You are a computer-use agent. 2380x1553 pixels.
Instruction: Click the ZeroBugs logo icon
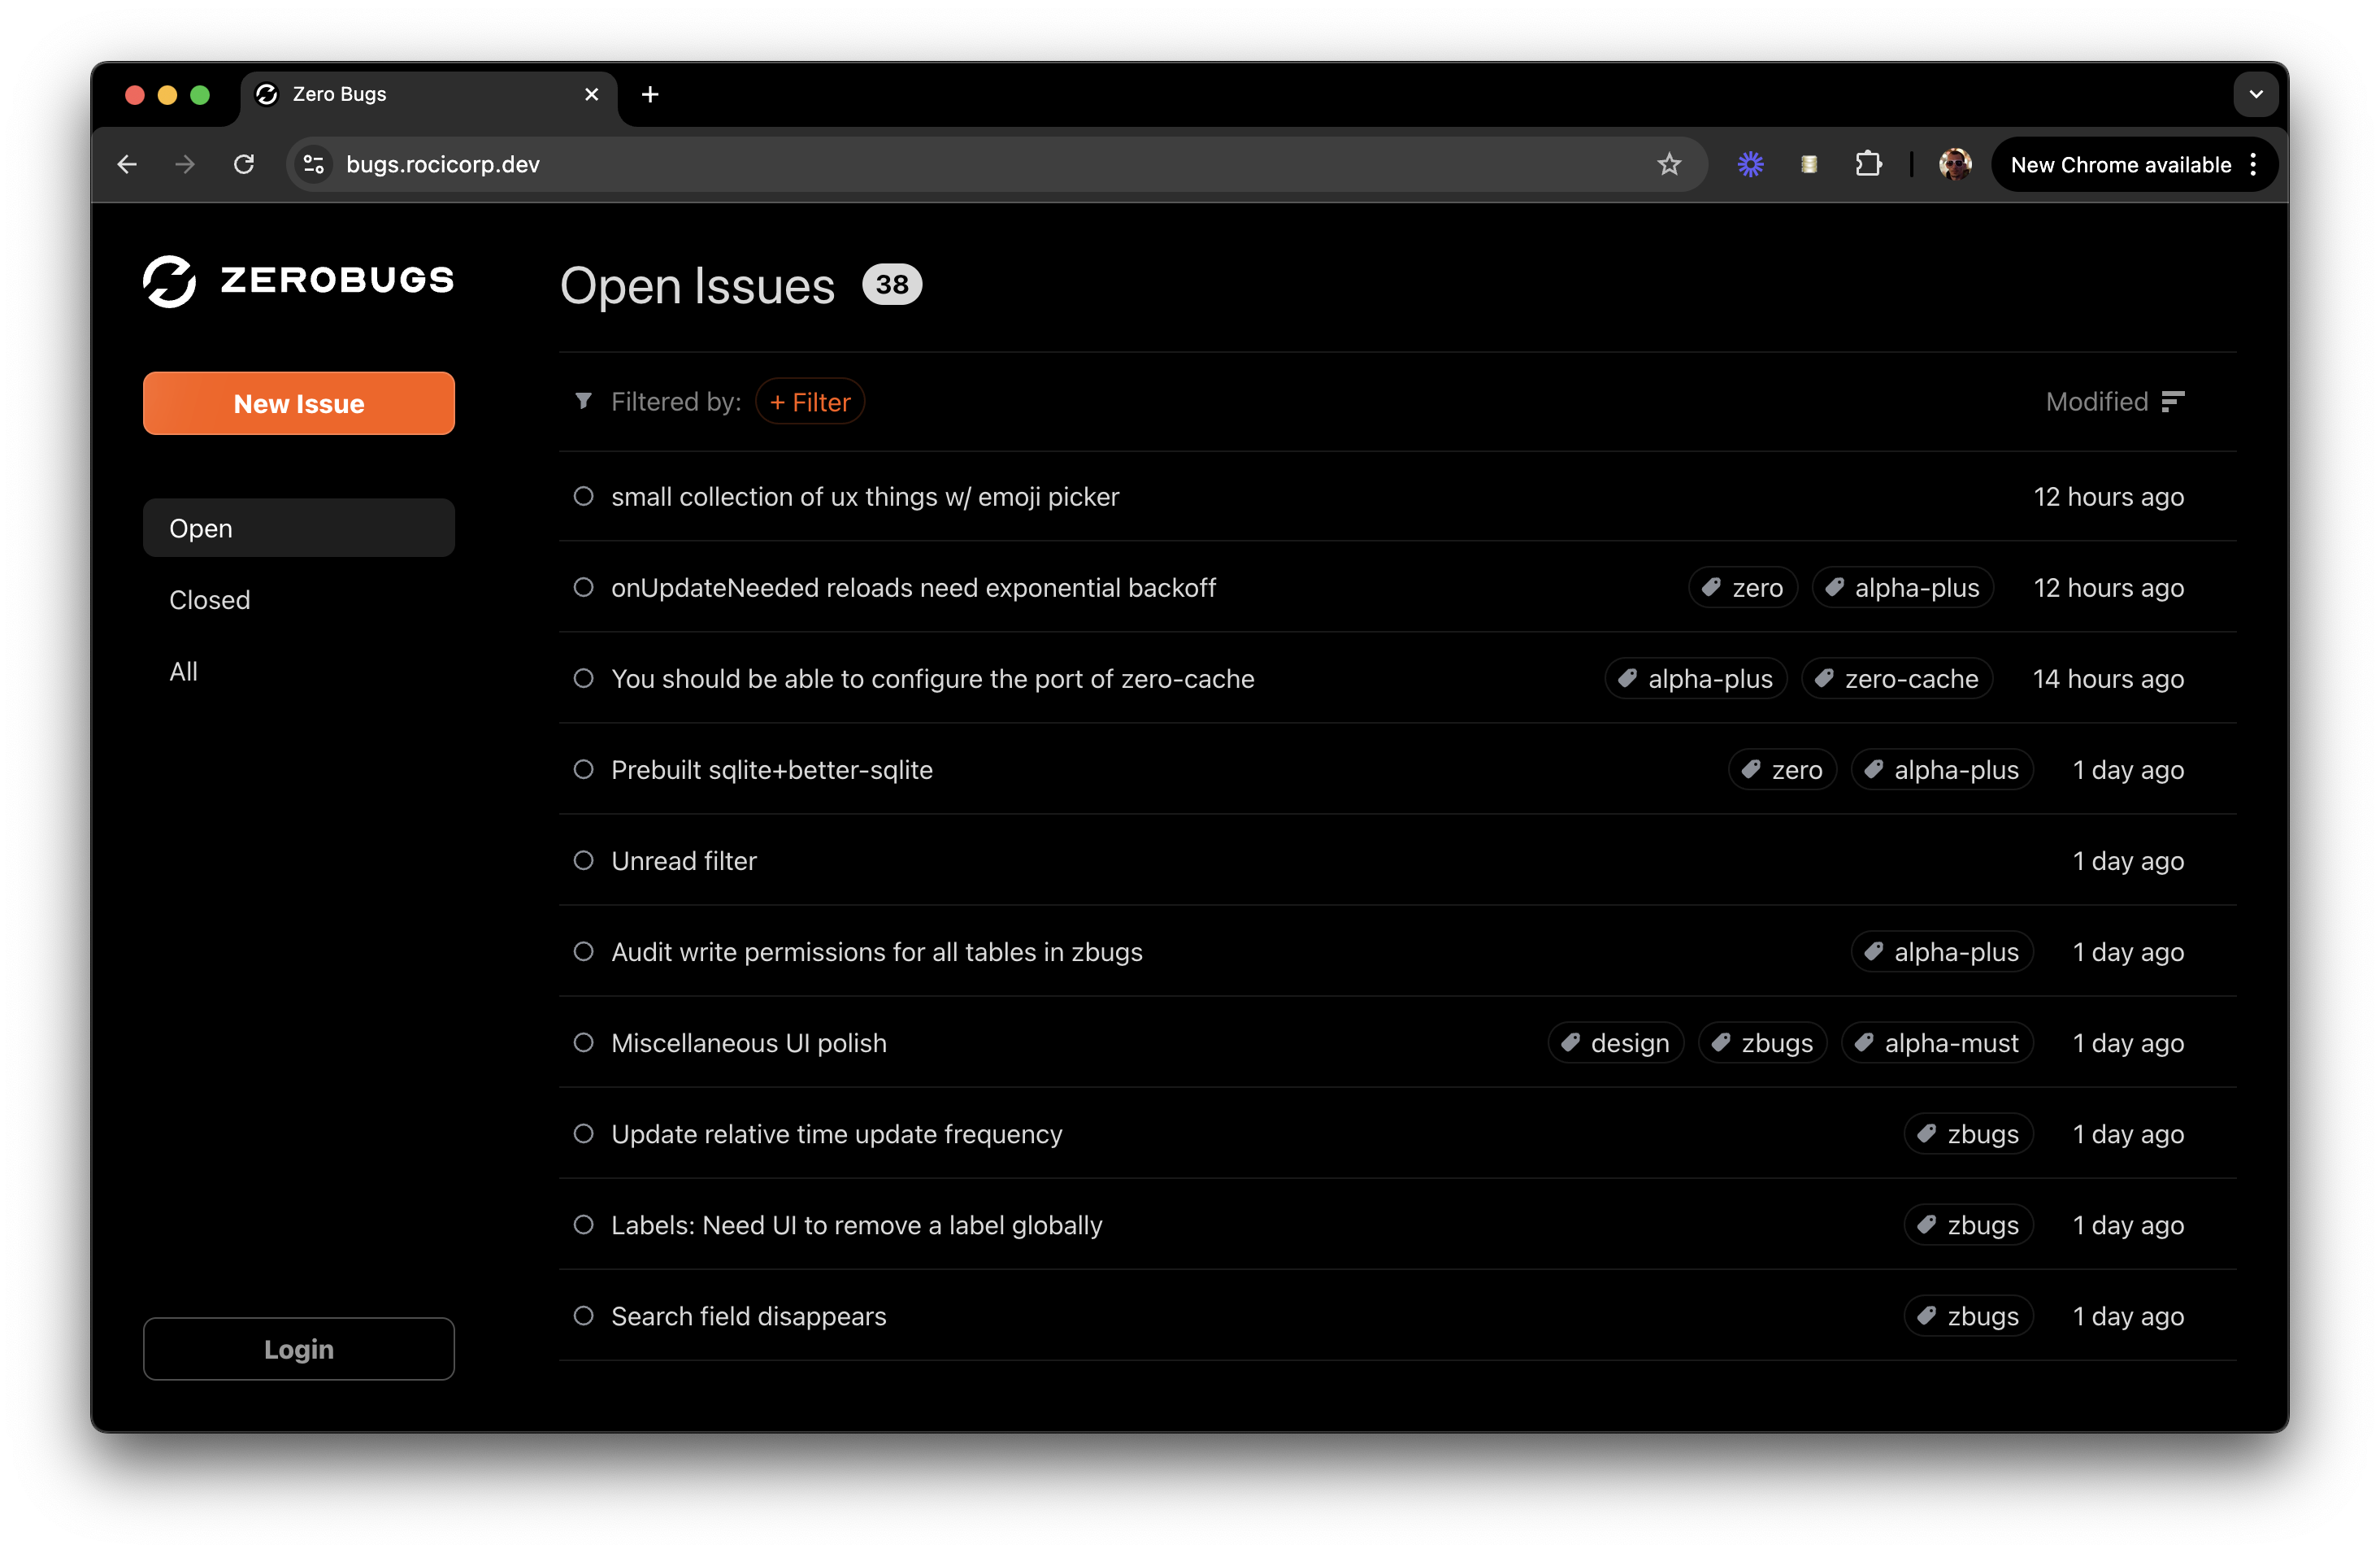pos(169,281)
